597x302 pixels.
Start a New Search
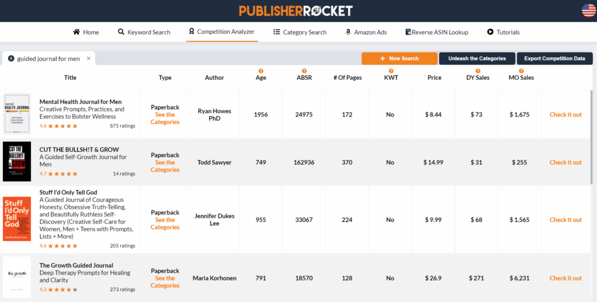(x=399, y=58)
